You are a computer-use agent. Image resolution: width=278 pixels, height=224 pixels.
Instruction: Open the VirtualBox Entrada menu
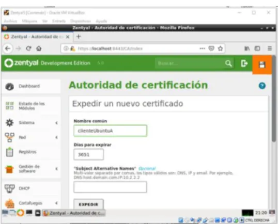(x=59, y=21)
